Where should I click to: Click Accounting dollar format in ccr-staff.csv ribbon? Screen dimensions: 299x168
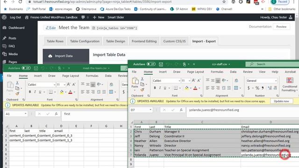[x=249, y=88]
